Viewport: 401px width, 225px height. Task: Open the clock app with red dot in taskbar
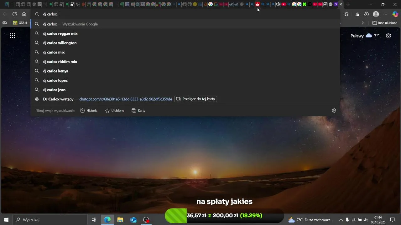pos(146,220)
